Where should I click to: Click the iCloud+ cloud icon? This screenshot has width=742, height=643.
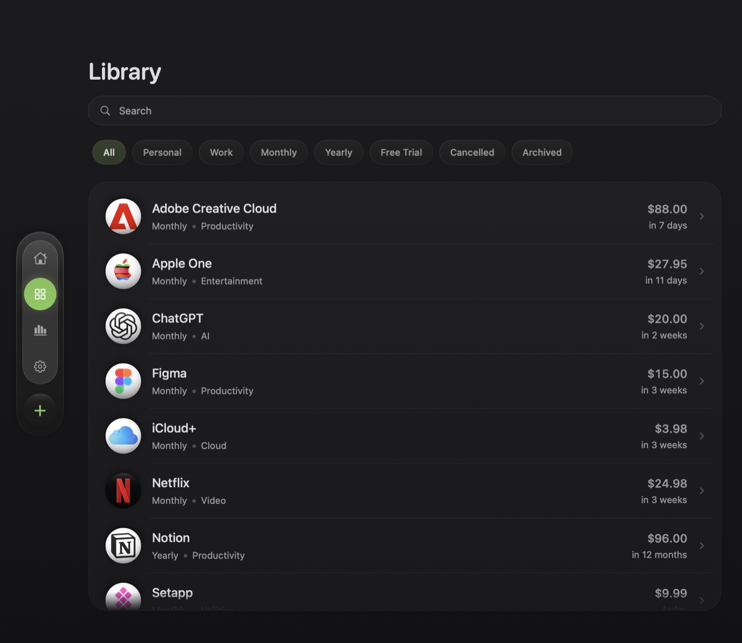(123, 436)
